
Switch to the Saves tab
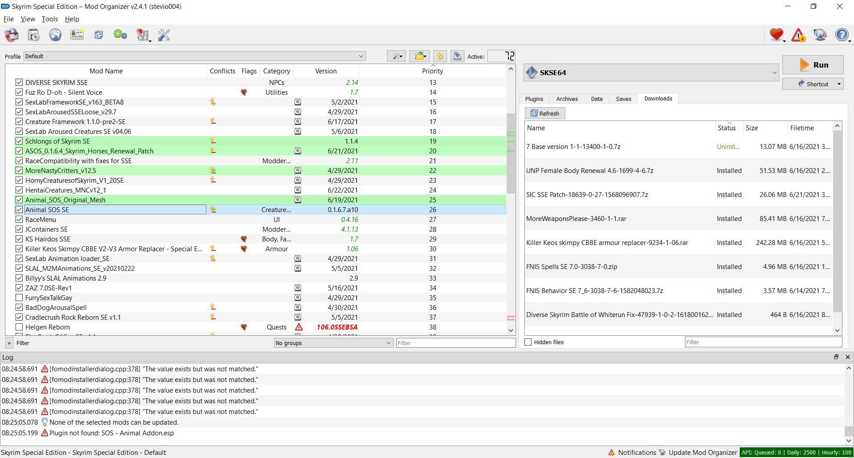(624, 99)
